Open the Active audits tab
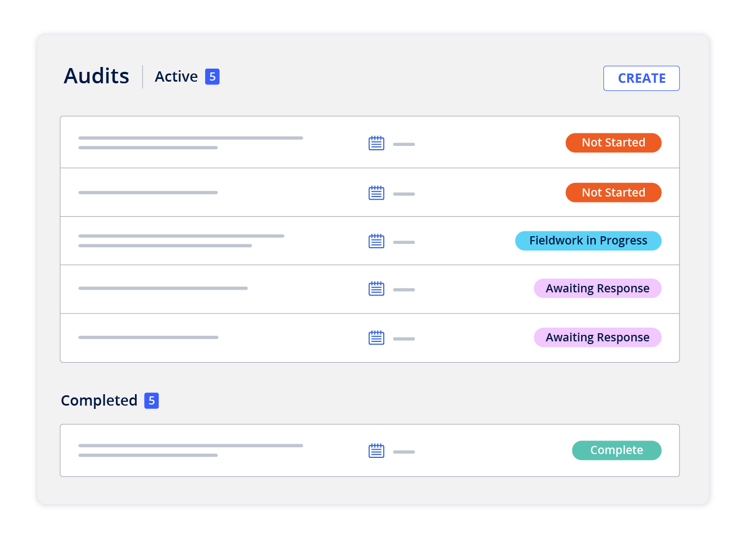Screen dimensions: 746x539 pyautogui.click(x=176, y=77)
